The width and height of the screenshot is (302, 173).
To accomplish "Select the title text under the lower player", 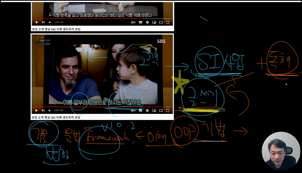I will 56,117.
